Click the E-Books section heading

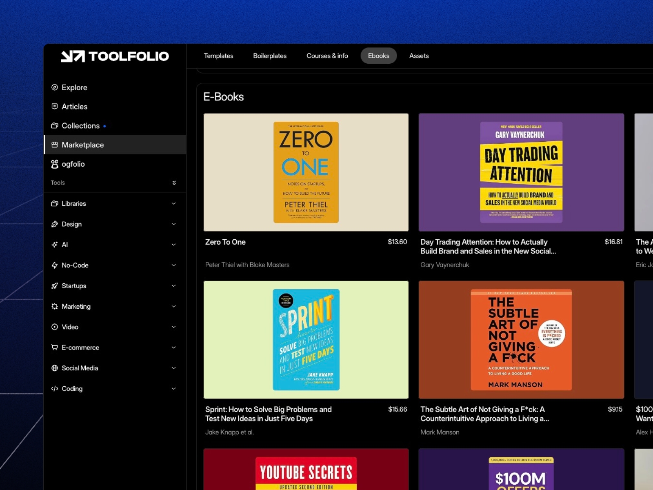[224, 97]
